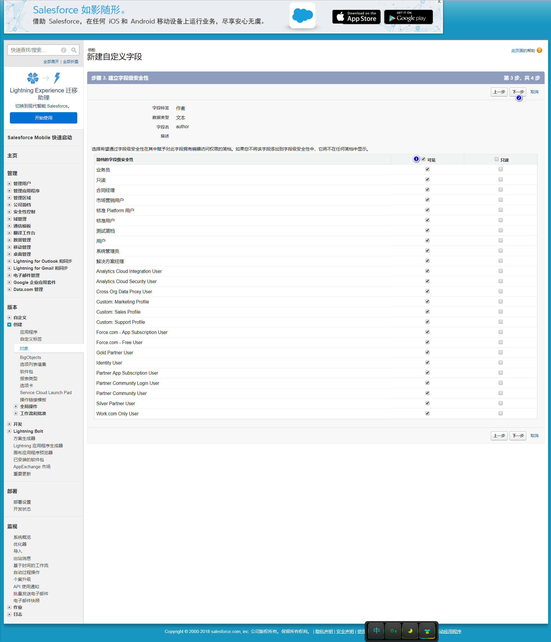Click the App Store download badge
This screenshot has width=551, height=642.
(x=356, y=17)
